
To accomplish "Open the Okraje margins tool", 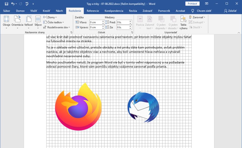I will point(6,22).
